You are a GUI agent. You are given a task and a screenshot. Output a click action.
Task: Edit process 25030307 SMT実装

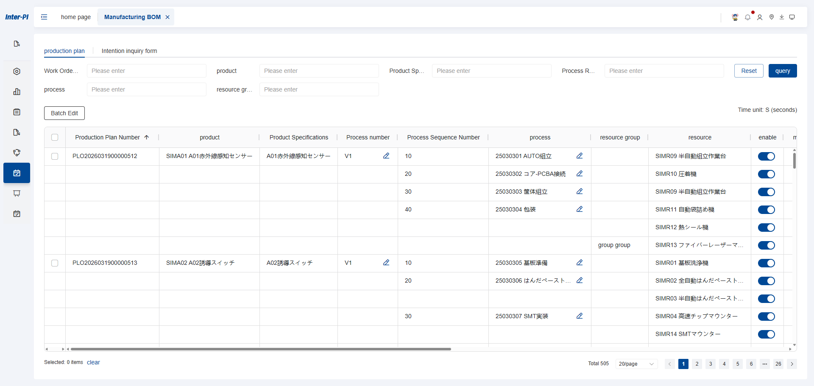click(x=580, y=316)
